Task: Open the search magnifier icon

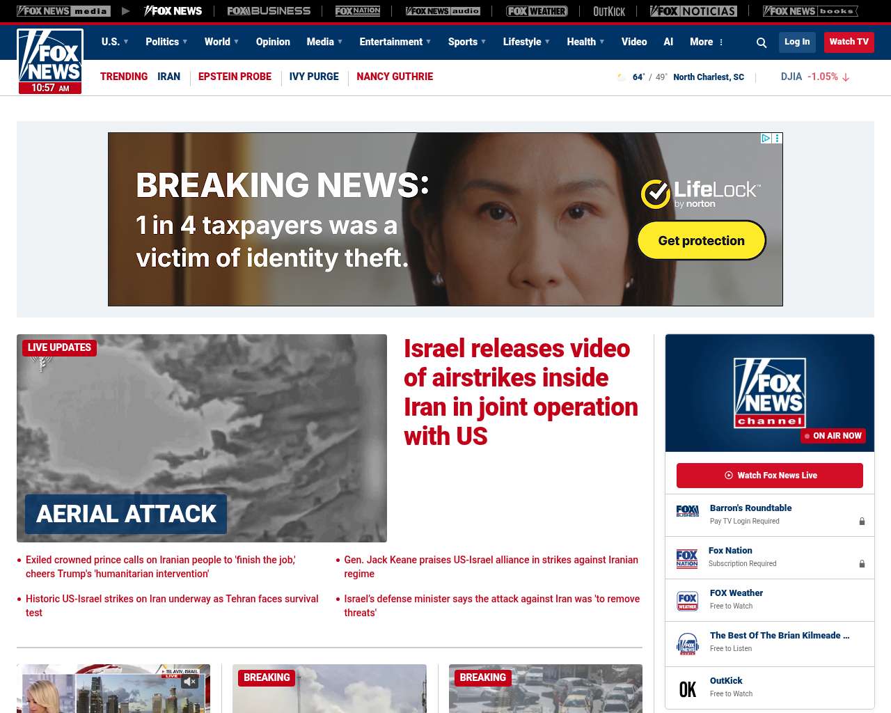Action: 762,42
